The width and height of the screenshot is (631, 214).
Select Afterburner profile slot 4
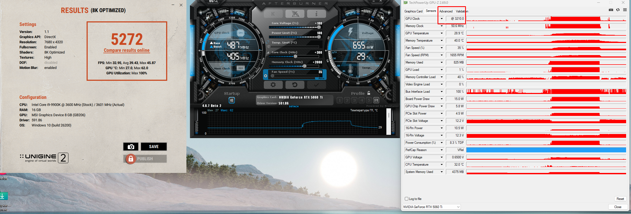click(x=362, y=100)
